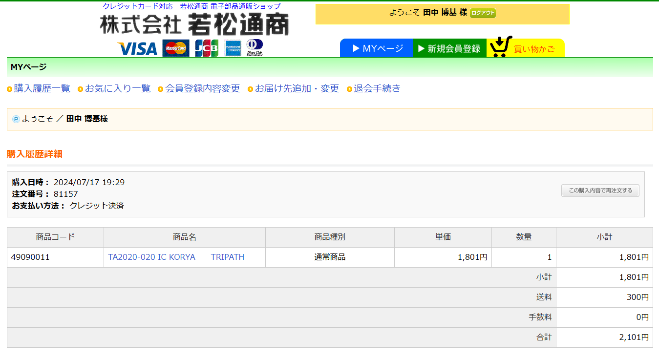The height and width of the screenshot is (359, 659).
Task: Open お気に入り一覧 link
Action: click(x=118, y=88)
